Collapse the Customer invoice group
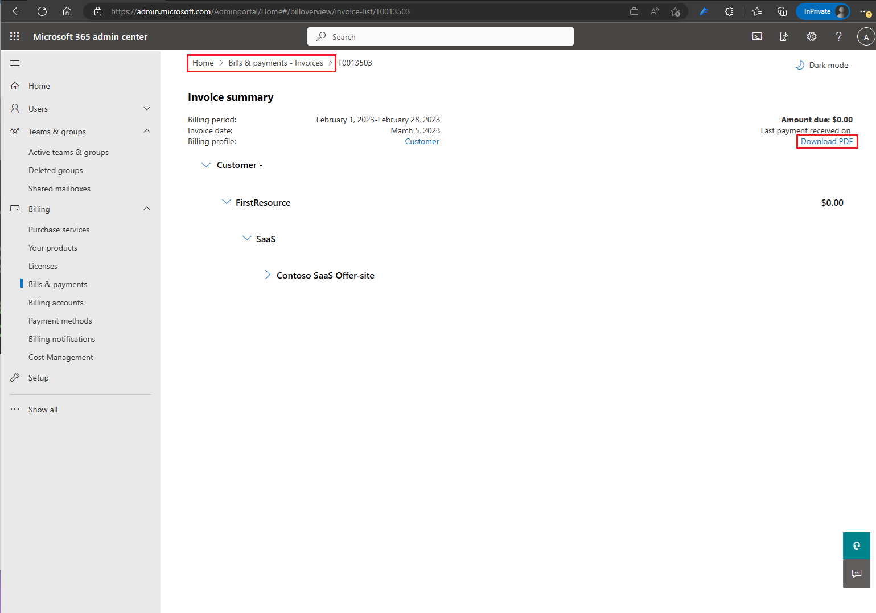Image resolution: width=876 pixels, height=613 pixels. tap(205, 165)
